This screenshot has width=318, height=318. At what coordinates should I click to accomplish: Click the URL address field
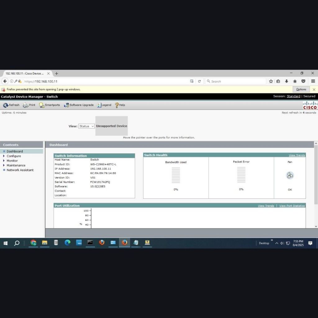[106, 82]
